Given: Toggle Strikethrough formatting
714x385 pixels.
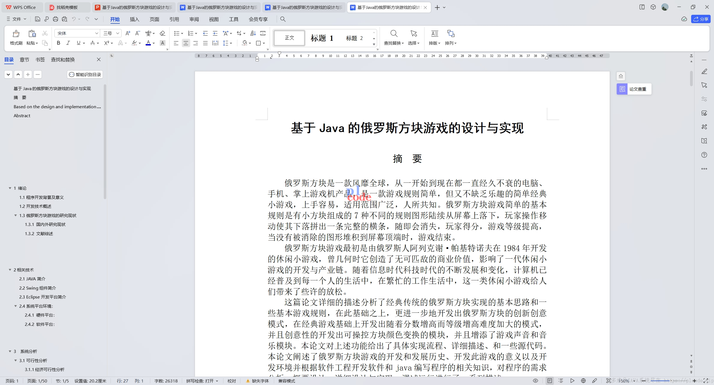Looking at the screenshot, I should point(93,43).
